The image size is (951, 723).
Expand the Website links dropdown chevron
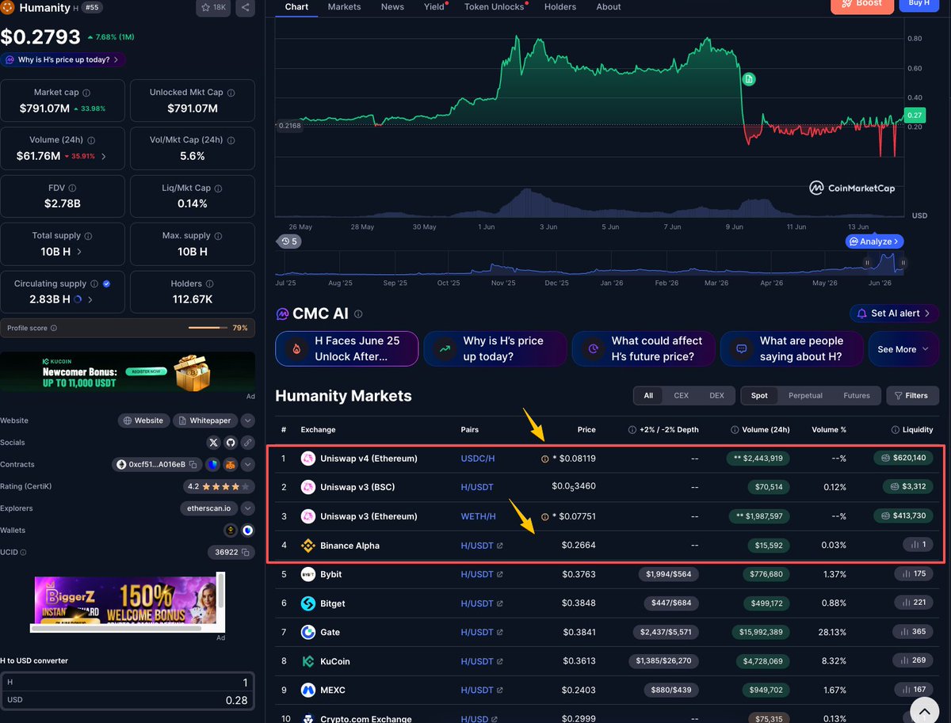click(x=248, y=420)
